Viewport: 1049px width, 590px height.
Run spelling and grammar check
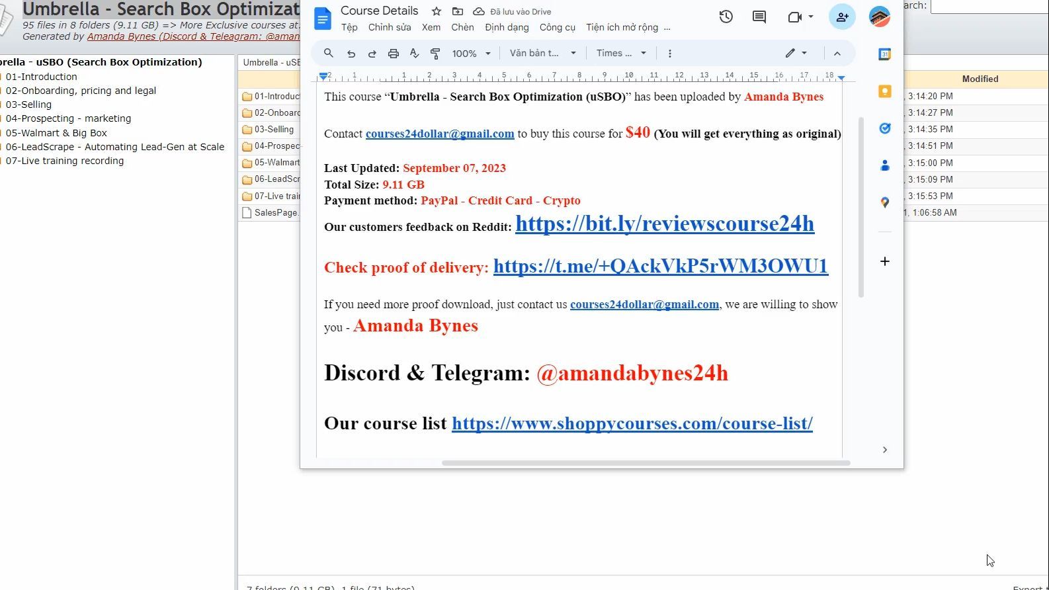click(x=415, y=54)
